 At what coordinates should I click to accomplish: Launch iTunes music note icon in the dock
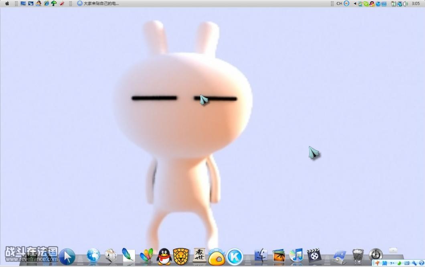coord(296,255)
